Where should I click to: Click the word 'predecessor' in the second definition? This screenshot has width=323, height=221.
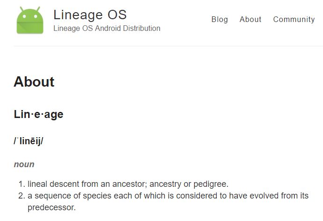pyautogui.click(x=51, y=207)
